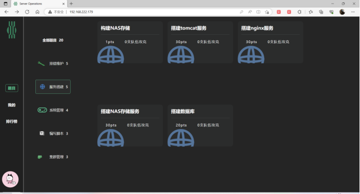Viewport: 360px width, 194px height.
Task: Open browser settings ellipsis menu
Action: click(353, 12)
